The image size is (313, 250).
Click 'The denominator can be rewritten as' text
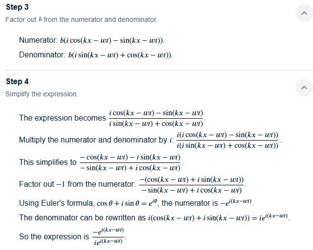(x=82, y=218)
